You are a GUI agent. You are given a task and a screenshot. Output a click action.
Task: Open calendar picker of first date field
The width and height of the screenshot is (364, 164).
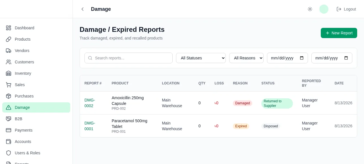point(302,58)
